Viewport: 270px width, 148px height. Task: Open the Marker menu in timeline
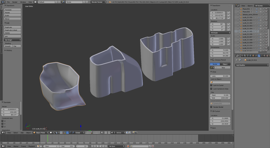click(16, 146)
